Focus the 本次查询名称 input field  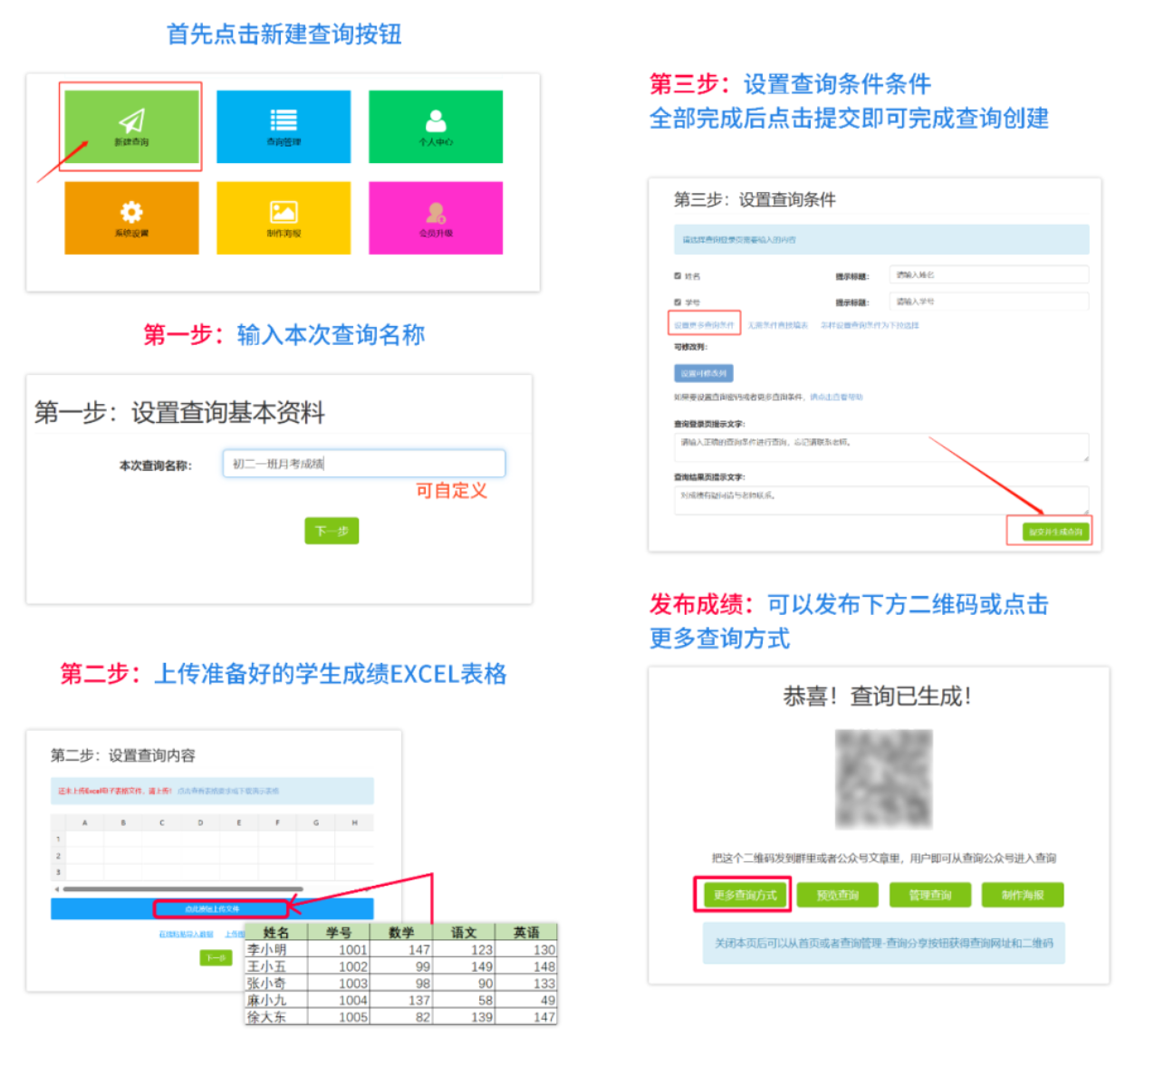[x=364, y=464]
